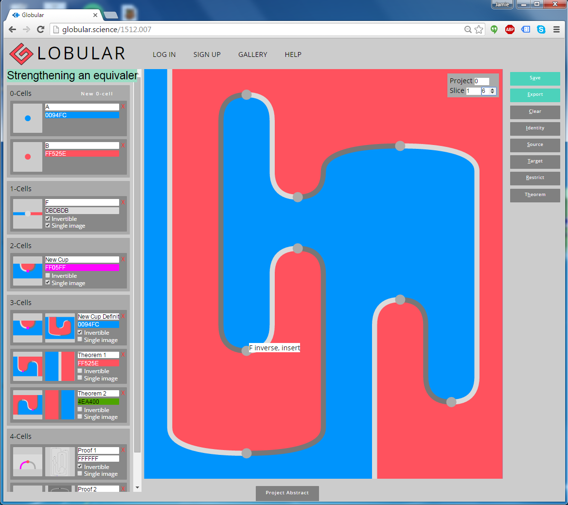This screenshot has width=568, height=505.
Task: Toggle Single image for Theorem 1
Action: click(80, 378)
